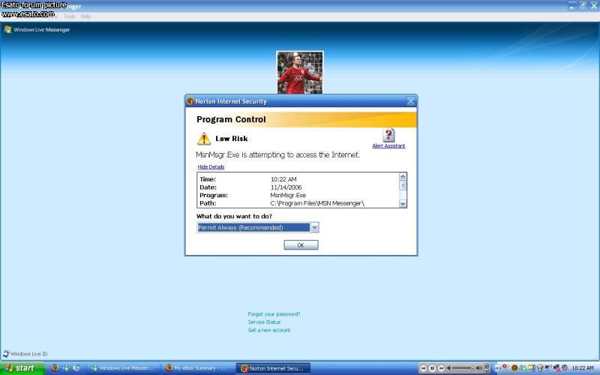Click the Time value 10:22 AM in details

283,179
